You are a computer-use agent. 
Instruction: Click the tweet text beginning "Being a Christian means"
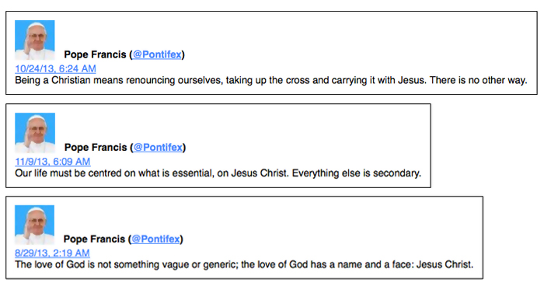[x=271, y=81]
